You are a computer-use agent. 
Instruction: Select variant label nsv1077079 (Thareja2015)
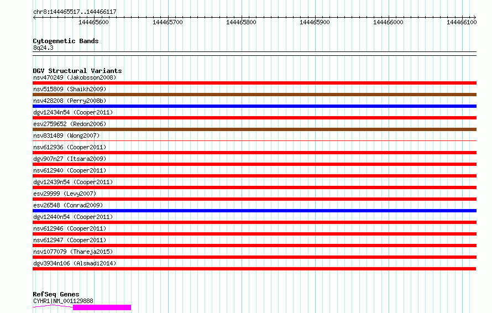click(73, 252)
